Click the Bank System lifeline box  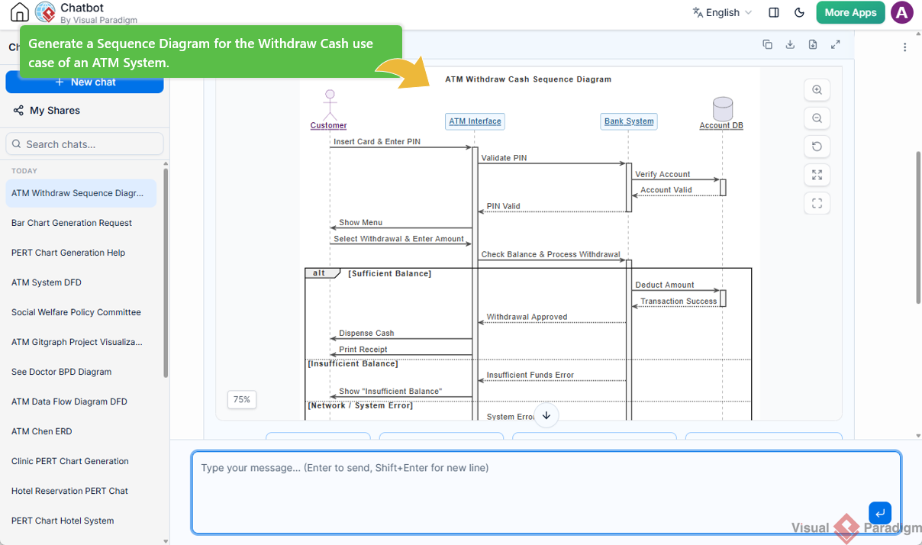coord(629,121)
